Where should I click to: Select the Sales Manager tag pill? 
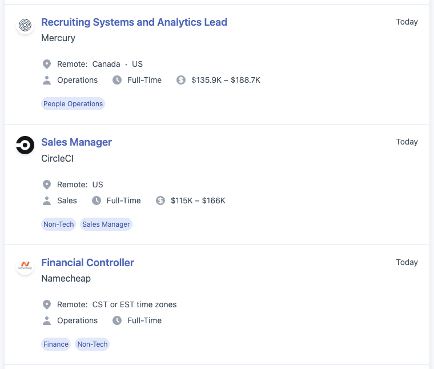click(106, 224)
